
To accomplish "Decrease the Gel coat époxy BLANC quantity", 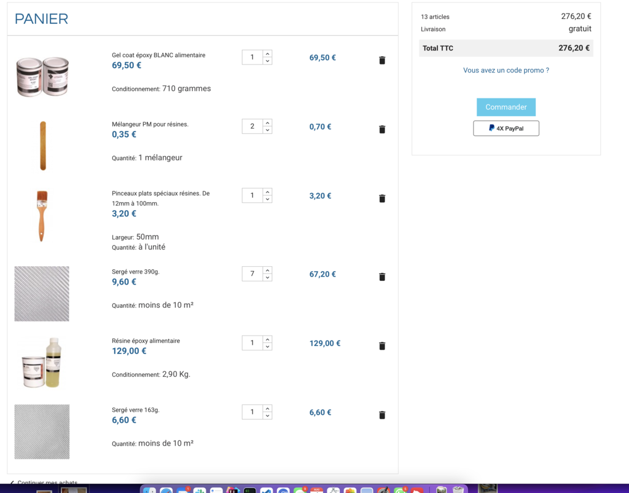I will pos(268,61).
